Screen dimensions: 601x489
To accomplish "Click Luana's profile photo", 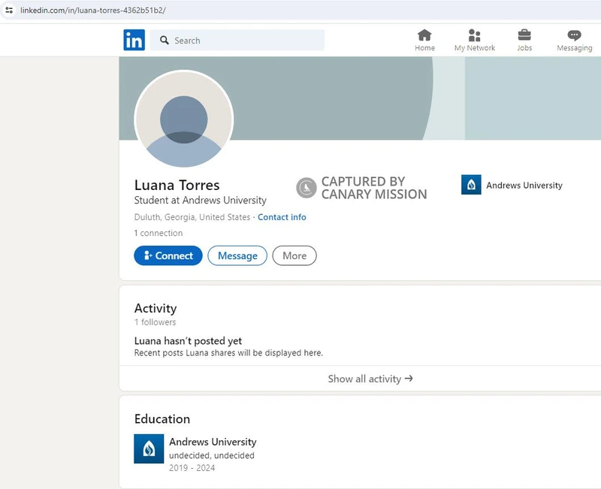I will (x=184, y=120).
